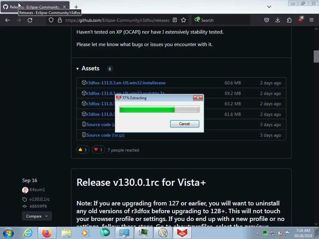Viewport: 319px width, 239px height.
Task: Open the Windows Start menu
Action: (x=8, y=233)
